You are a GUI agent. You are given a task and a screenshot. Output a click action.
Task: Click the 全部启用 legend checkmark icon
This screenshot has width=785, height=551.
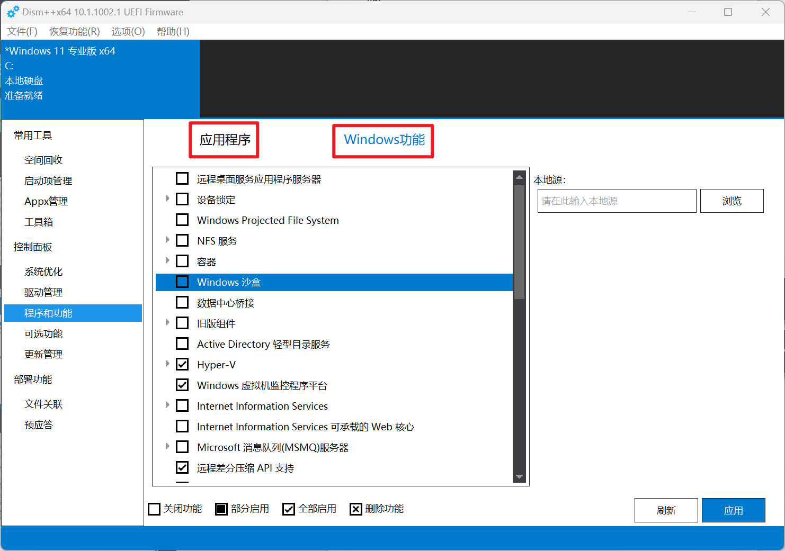pos(289,509)
